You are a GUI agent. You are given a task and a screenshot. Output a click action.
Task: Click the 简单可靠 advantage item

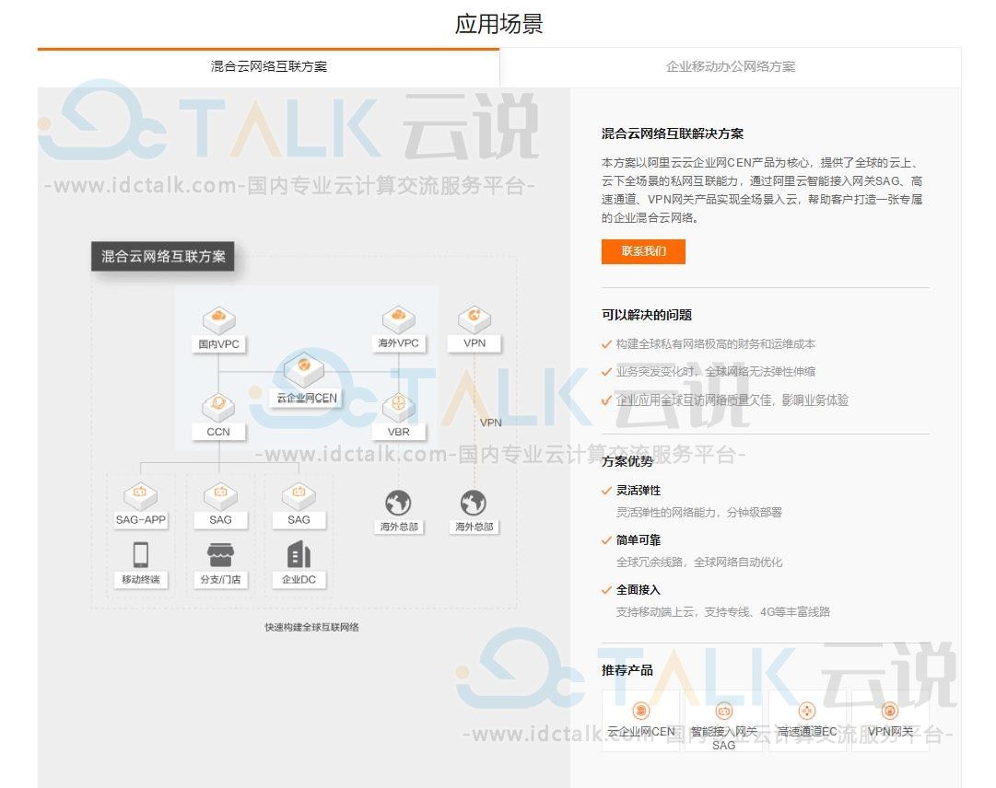tap(639, 540)
